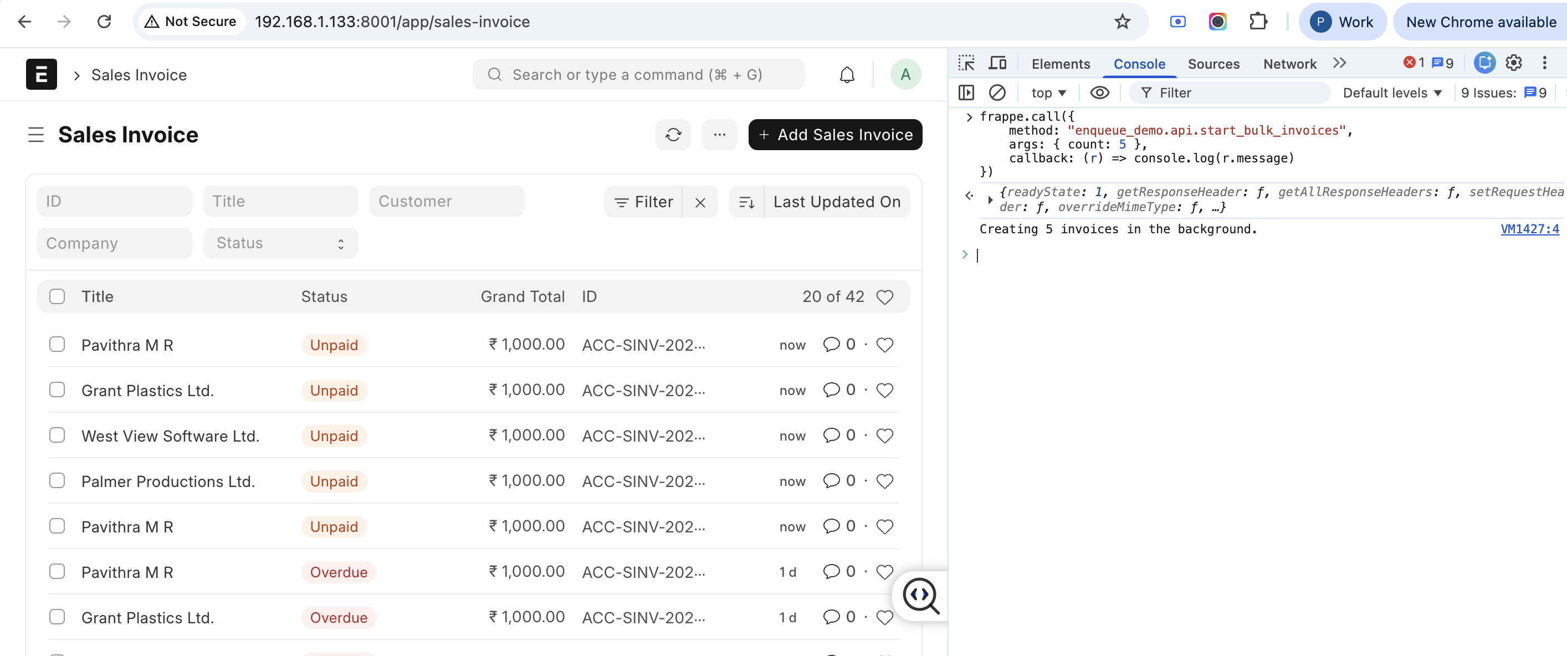The image size is (1567, 656).
Task: Switch to the Network tab
Action: click(x=1289, y=64)
